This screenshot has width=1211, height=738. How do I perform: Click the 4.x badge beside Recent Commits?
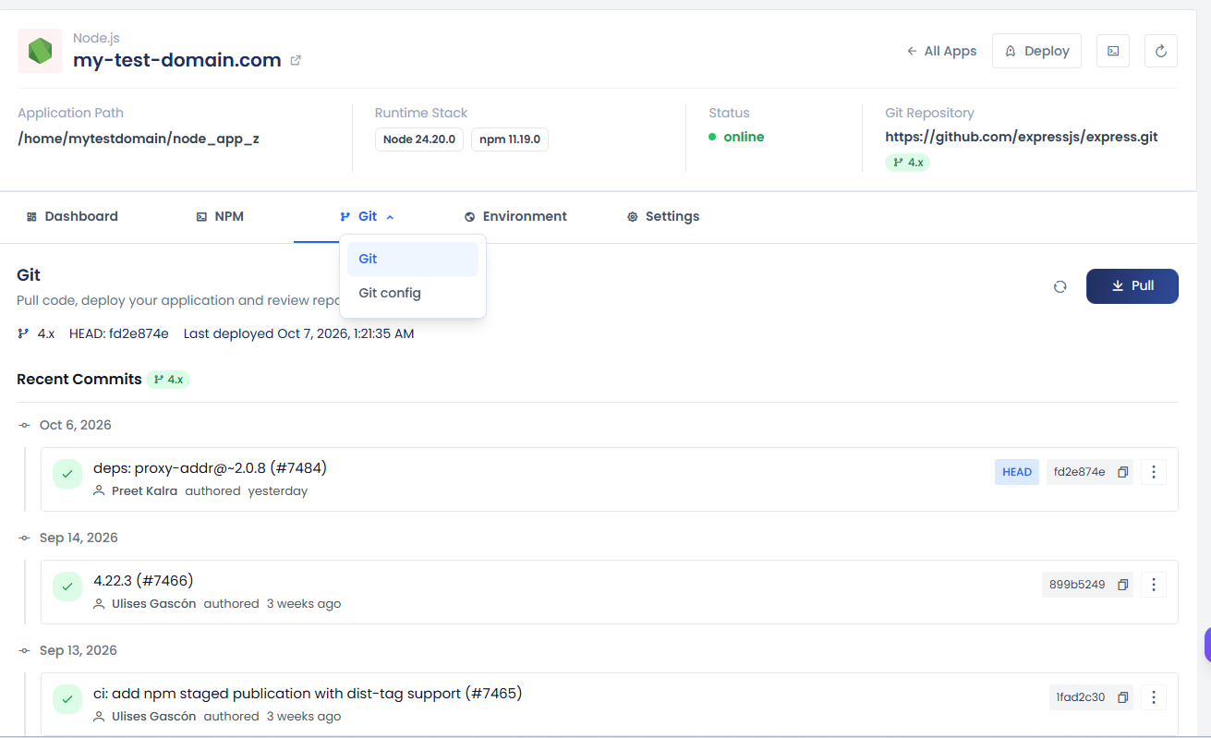(168, 380)
